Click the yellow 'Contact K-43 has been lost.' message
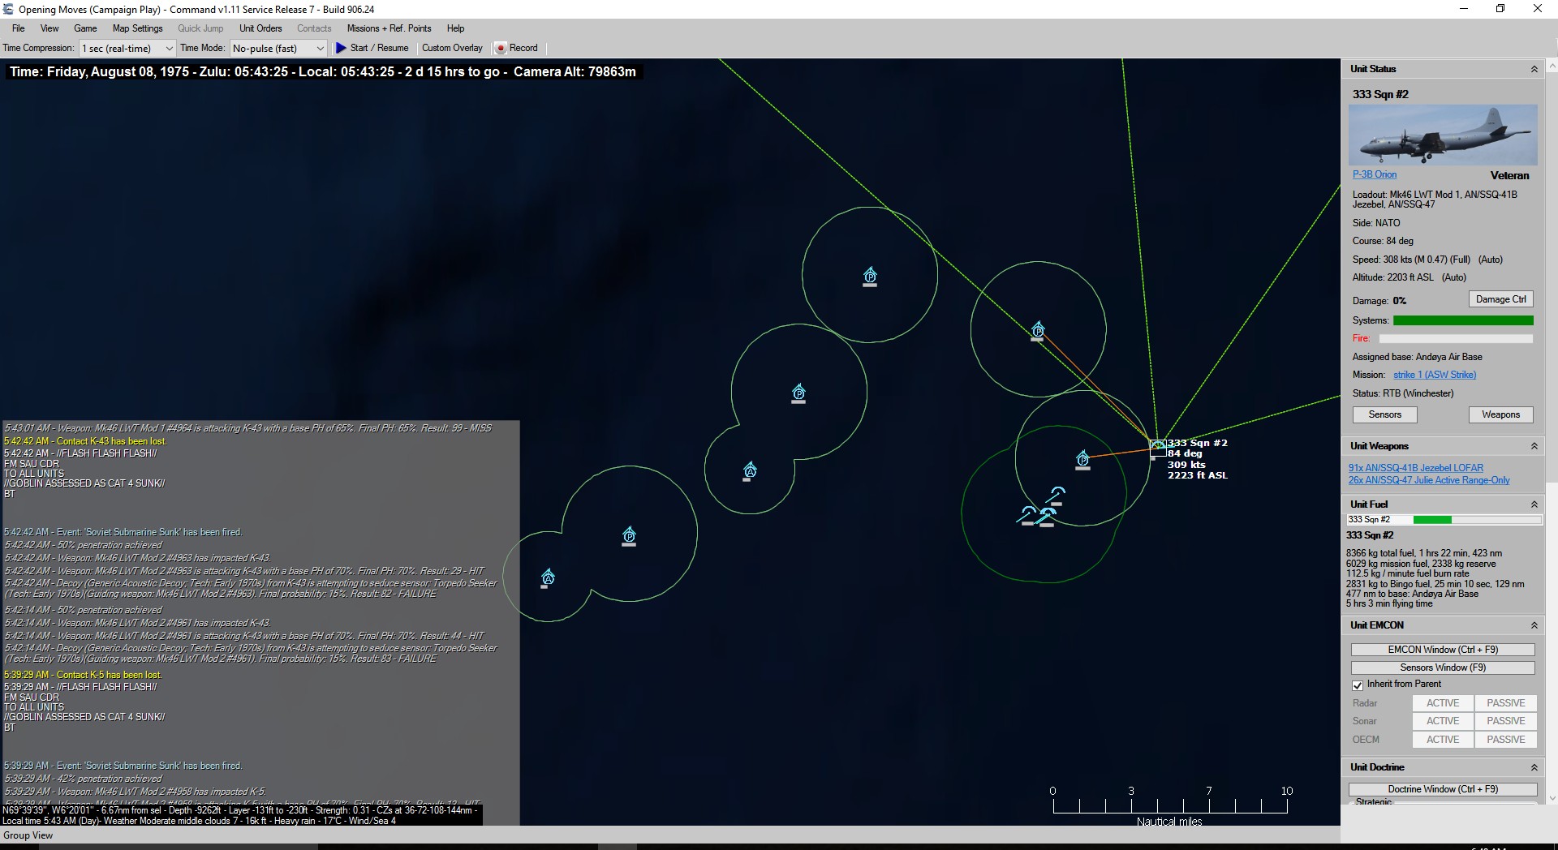This screenshot has height=850, width=1558. [85, 441]
